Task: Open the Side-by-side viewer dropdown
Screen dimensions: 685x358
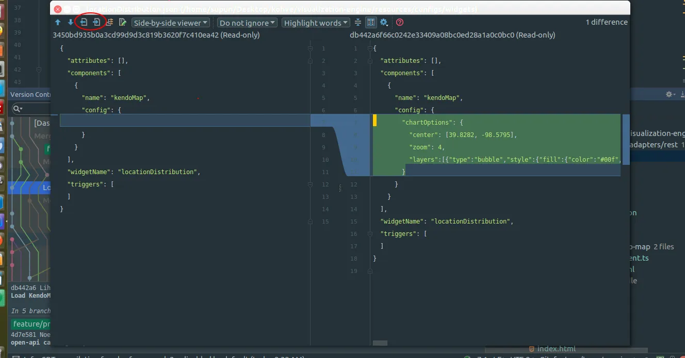Action: point(171,23)
